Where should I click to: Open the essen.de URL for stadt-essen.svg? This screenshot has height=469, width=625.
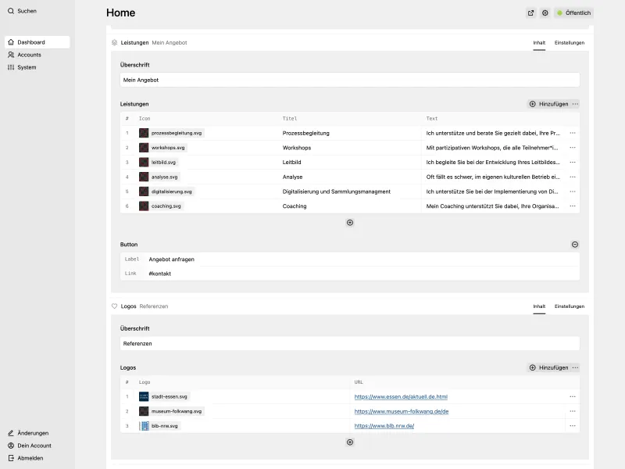tap(402, 396)
